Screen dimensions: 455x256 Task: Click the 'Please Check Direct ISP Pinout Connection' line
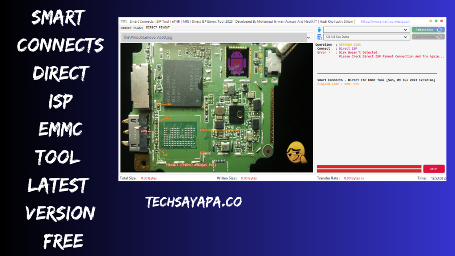pos(391,56)
